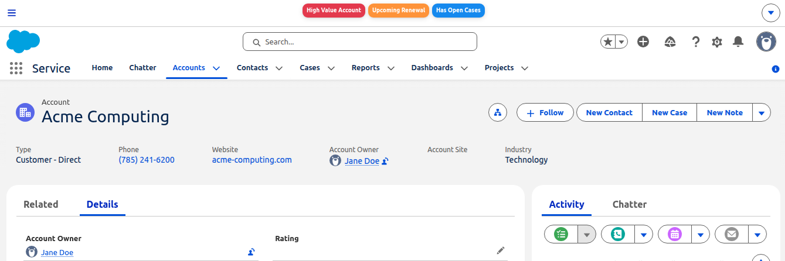Go to the Home tab
Viewport: 785px width, 261px height.
point(102,68)
